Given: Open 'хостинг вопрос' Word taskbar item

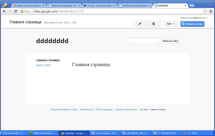Looking at the screenshot, I should pyautogui.click(x=105, y=133).
